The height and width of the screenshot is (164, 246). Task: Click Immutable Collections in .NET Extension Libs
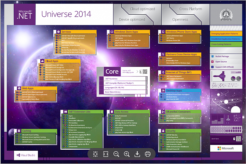tap(76, 120)
